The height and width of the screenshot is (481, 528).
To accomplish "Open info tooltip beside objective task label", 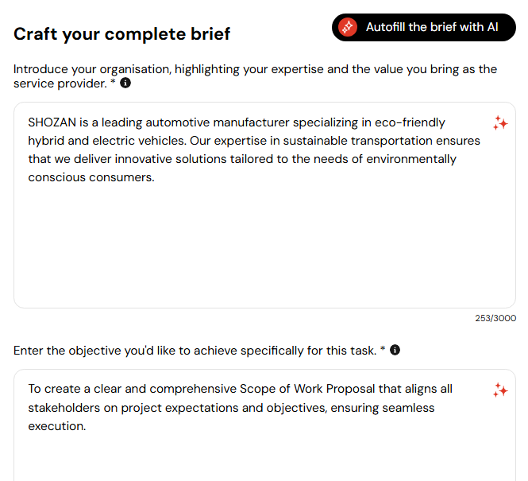I will point(395,350).
